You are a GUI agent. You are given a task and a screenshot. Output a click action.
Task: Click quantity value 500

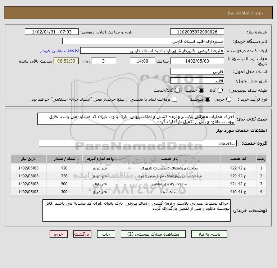(x=64, y=184)
